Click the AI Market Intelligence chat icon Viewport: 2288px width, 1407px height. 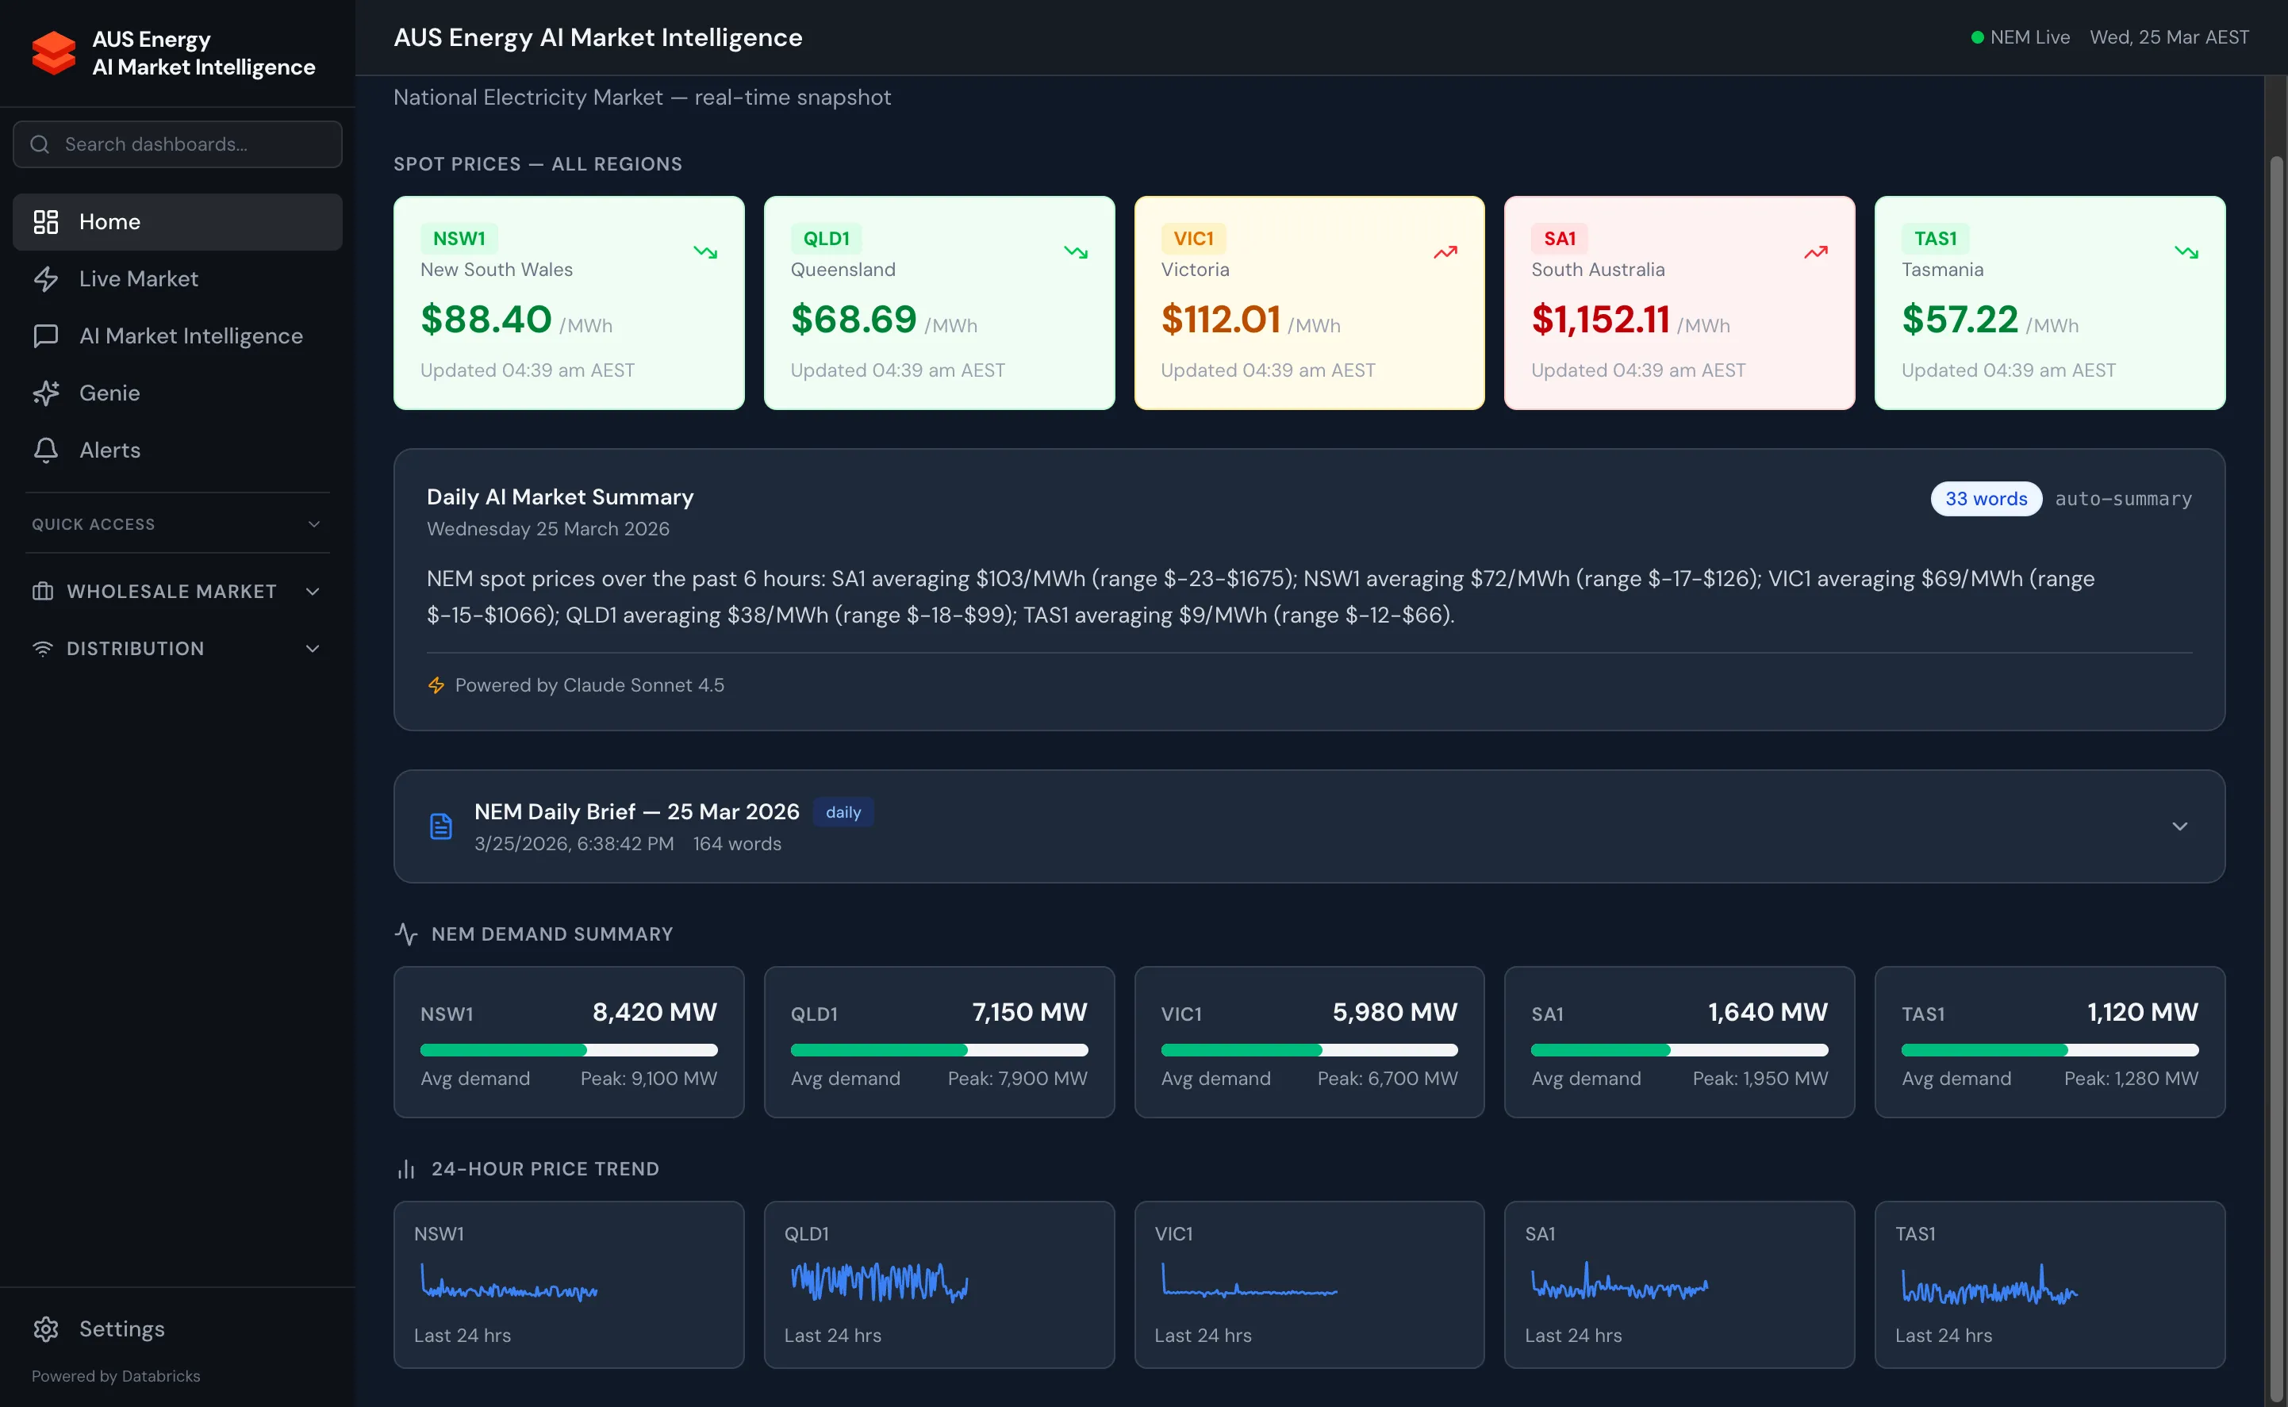coord(47,336)
